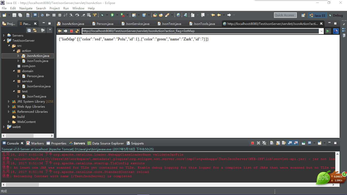Terminate Tomcat from Console red square
347x195 pixels.
(x=253, y=143)
